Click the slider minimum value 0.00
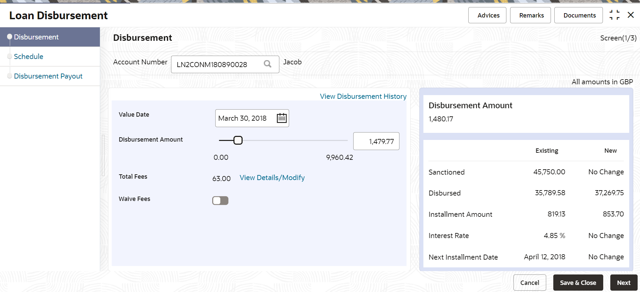 pyautogui.click(x=221, y=157)
